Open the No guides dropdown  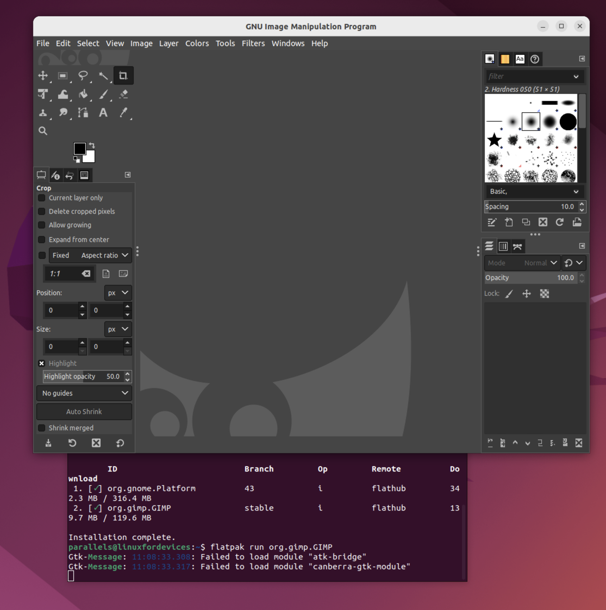(84, 393)
